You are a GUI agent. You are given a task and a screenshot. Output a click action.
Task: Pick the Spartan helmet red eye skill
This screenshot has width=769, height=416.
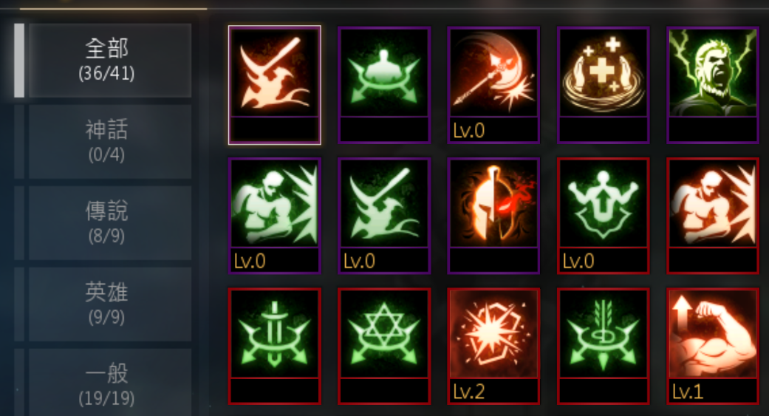coord(493,216)
